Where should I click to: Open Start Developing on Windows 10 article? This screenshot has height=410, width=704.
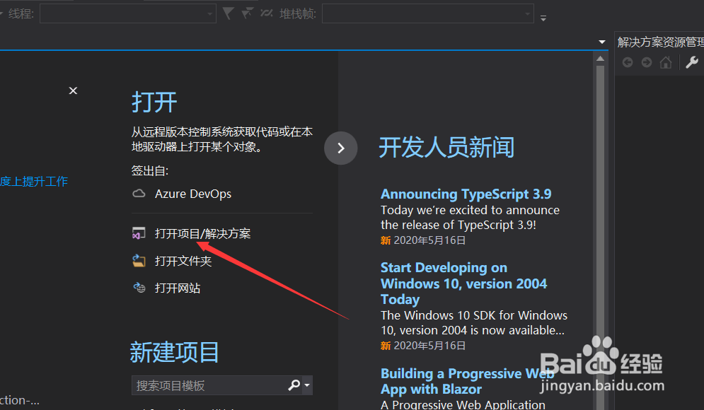464,283
